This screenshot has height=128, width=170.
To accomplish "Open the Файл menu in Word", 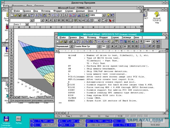I will click(62, 37).
